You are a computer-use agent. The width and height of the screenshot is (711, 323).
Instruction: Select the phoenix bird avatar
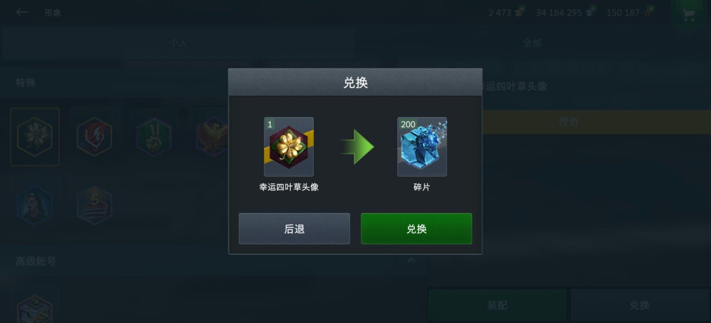pyautogui.click(x=209, y=137)
